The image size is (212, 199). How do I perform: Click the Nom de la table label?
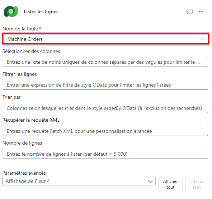(20, 29)
